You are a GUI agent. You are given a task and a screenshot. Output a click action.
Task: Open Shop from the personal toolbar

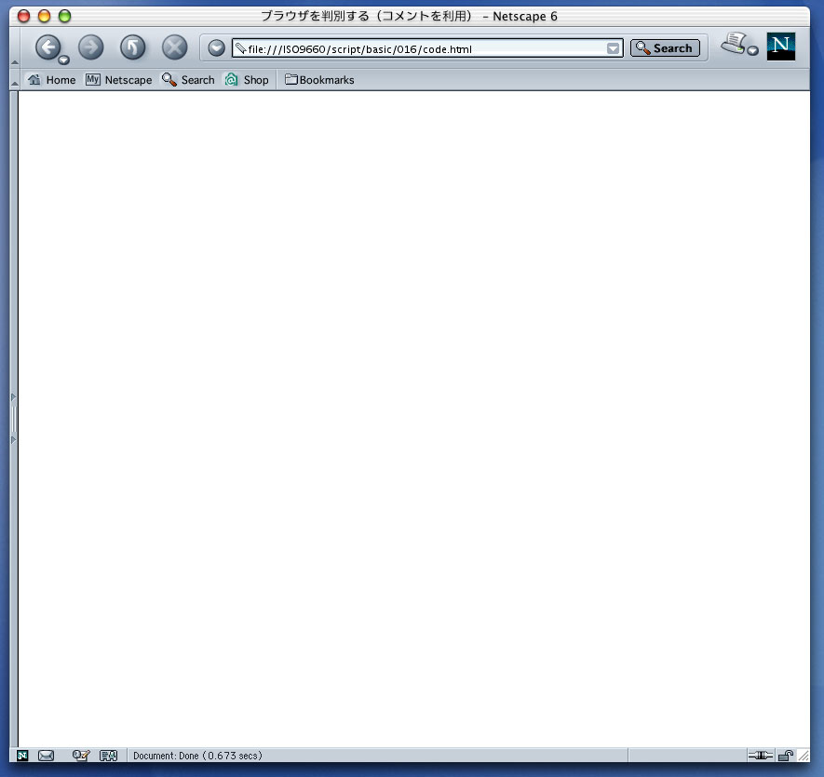pos(247,80)
